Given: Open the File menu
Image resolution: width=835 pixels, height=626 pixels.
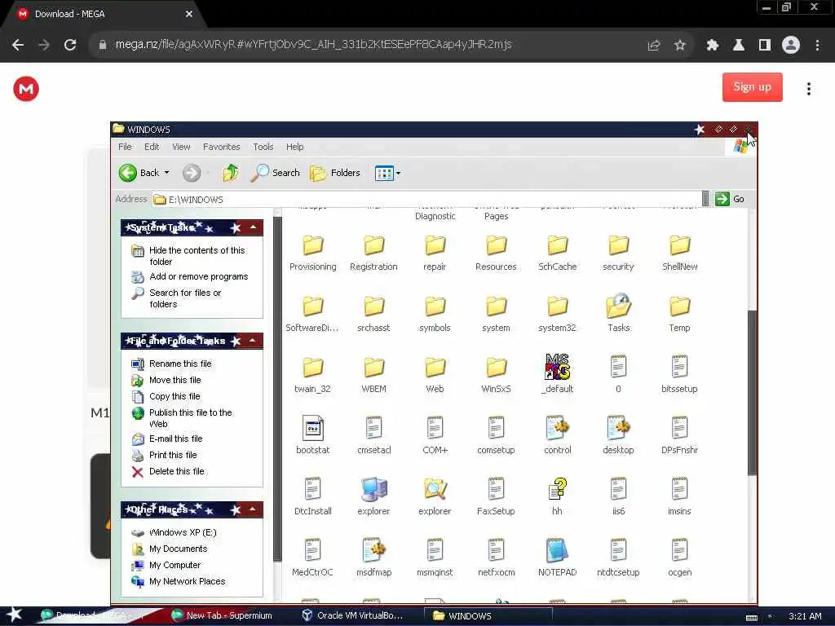Looking at the screenshot, I should pyautogui.click(x=125, y=147).
